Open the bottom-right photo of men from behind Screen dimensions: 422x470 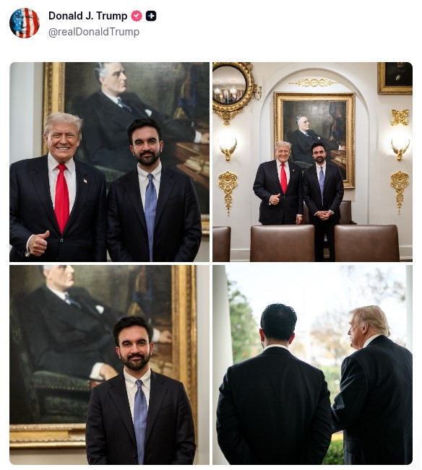pos(313,365)
